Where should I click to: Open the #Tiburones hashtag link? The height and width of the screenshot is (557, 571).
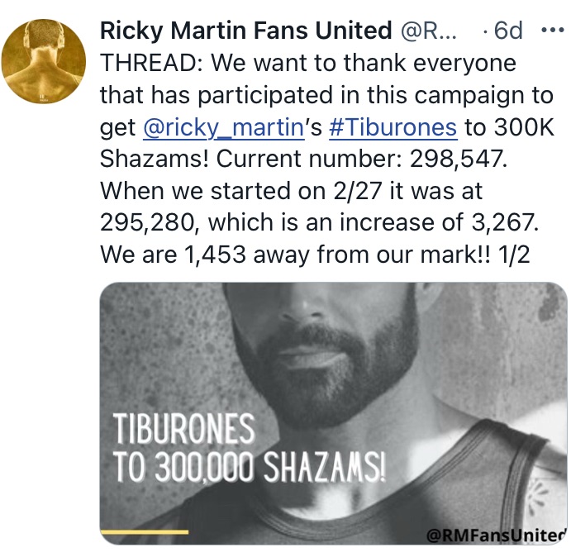[x=392, y=126]
